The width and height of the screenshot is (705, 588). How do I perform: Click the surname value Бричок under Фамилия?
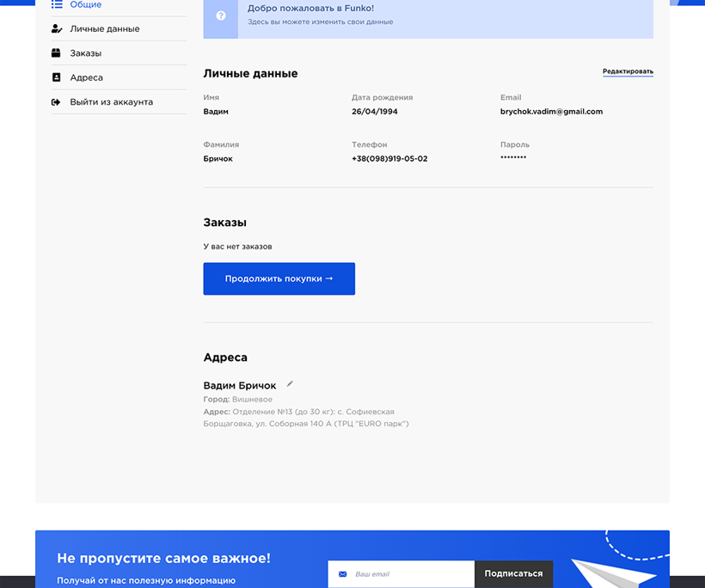click(x=218, y=159)
